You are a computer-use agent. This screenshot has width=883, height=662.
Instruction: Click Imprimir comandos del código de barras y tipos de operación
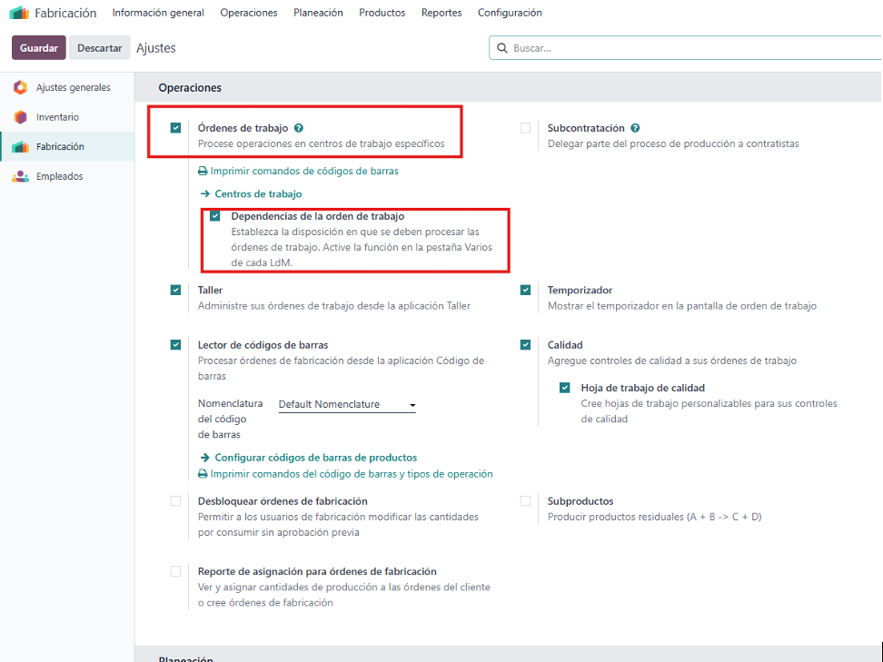(352, 474)
